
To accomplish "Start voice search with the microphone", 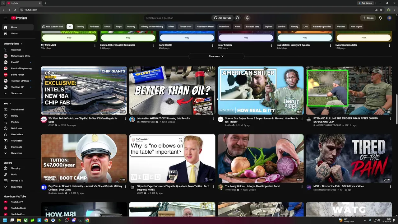I will pyautogui.click(x=247, y=18).
